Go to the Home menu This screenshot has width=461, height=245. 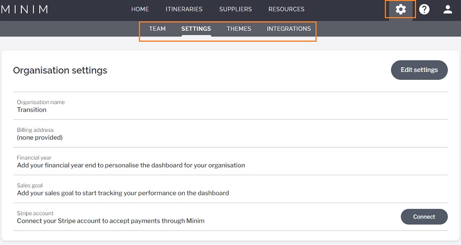(140, 9)
